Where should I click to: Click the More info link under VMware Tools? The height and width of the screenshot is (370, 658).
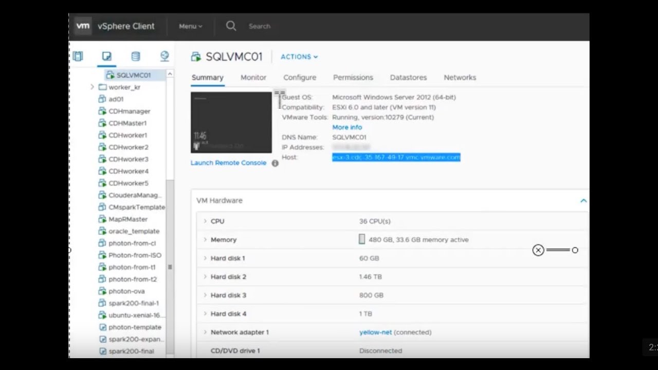point(346,127)
